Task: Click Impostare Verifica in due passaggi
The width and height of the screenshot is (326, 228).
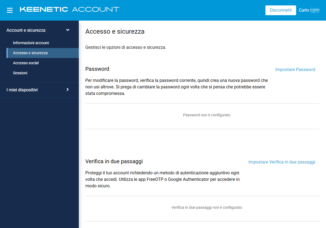Action: click(282, 162)
